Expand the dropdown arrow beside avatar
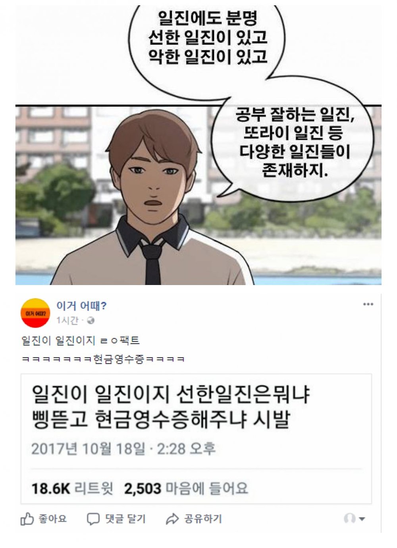 [362, 519]
